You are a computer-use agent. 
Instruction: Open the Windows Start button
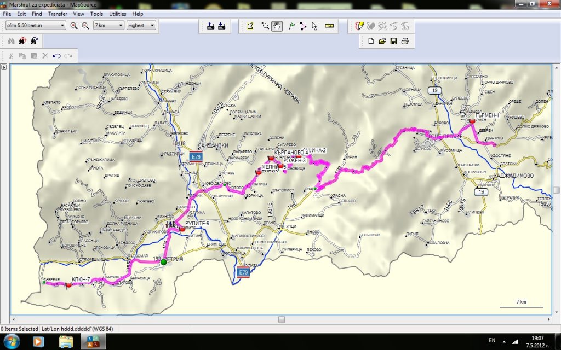pyautogui.click(x=11, y=341)
